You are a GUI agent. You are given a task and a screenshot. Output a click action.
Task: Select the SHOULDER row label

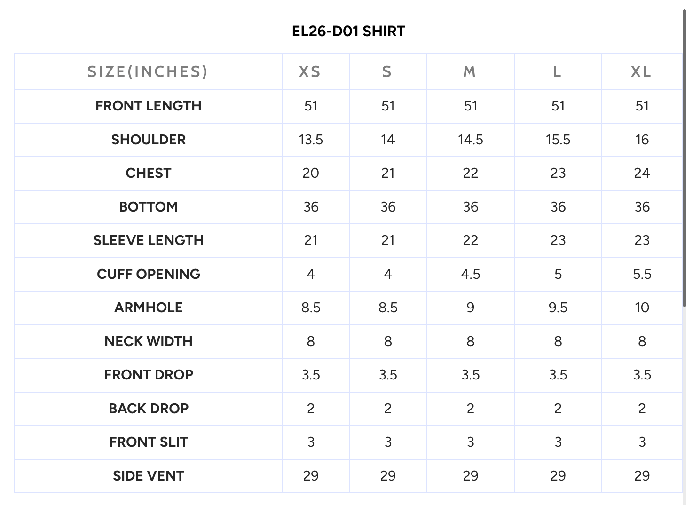148,140
